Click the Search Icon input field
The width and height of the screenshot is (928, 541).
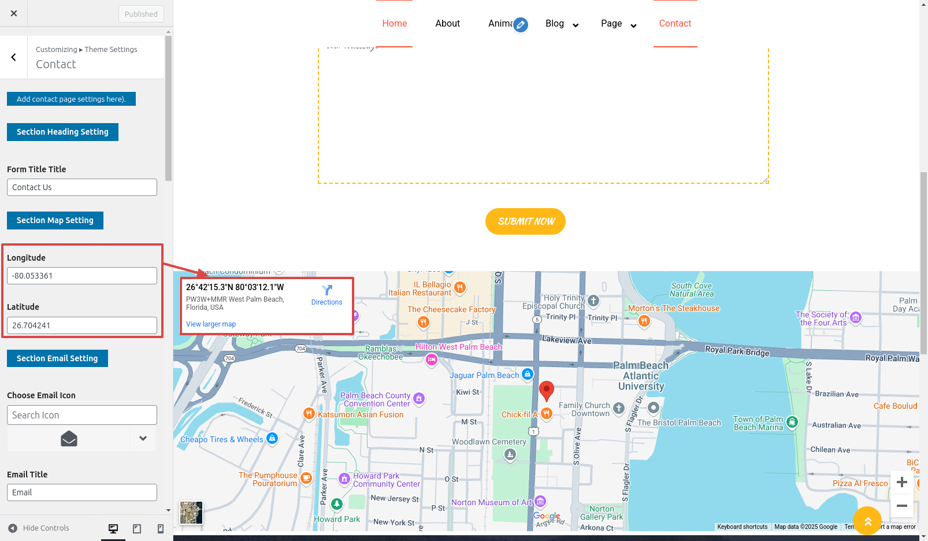point(82,415)
